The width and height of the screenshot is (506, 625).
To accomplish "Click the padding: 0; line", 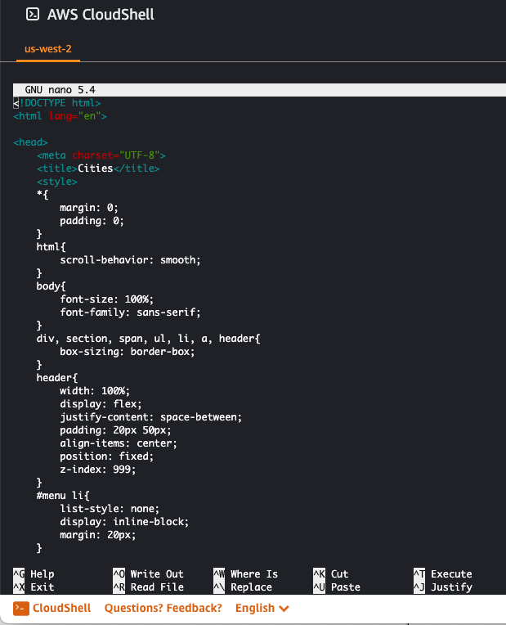I will click(x=92, y=220).
